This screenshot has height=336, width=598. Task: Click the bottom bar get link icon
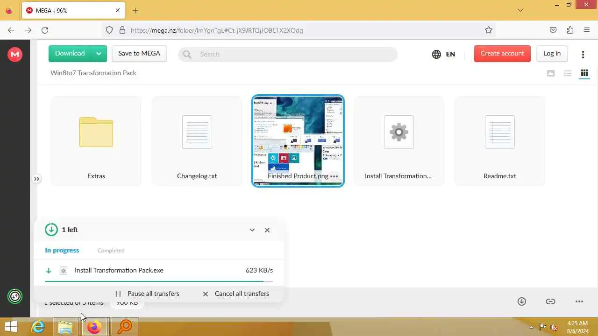[550, 301]
